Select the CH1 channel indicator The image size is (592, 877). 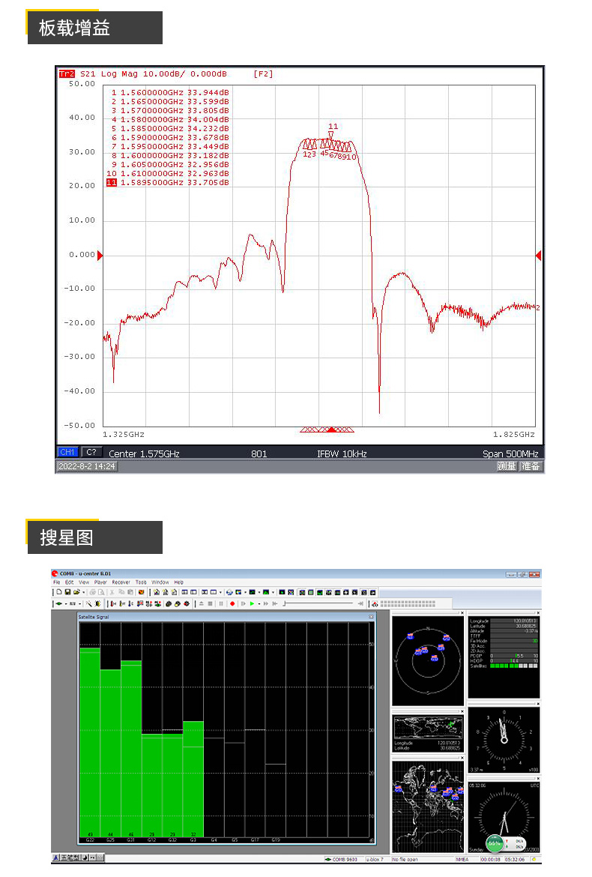click(x=67, y=453)
